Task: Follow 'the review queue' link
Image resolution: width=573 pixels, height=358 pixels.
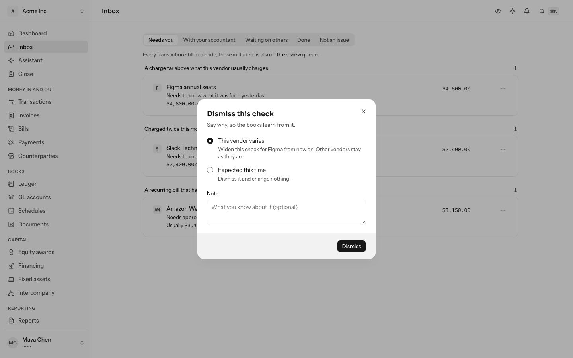Action: click(297, 55)
